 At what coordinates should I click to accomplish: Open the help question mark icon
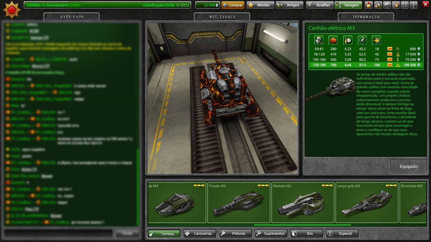tap(414, 5)
